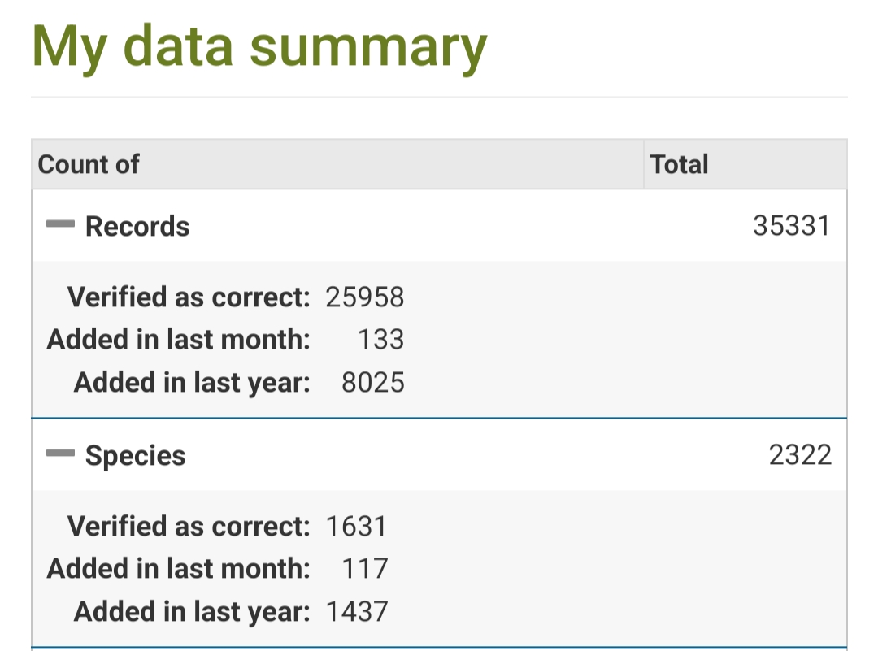Click Species added in last year 1437
Image resolution: width=878 pixels, height=651 pixels.
356,611
